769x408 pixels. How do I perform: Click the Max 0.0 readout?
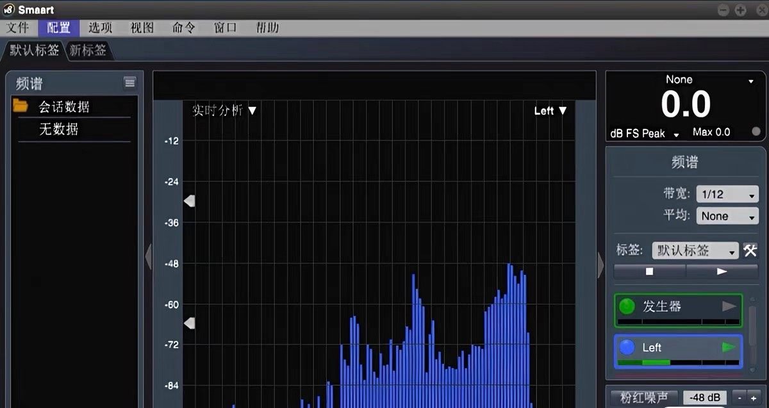click(x=711, y=132)
